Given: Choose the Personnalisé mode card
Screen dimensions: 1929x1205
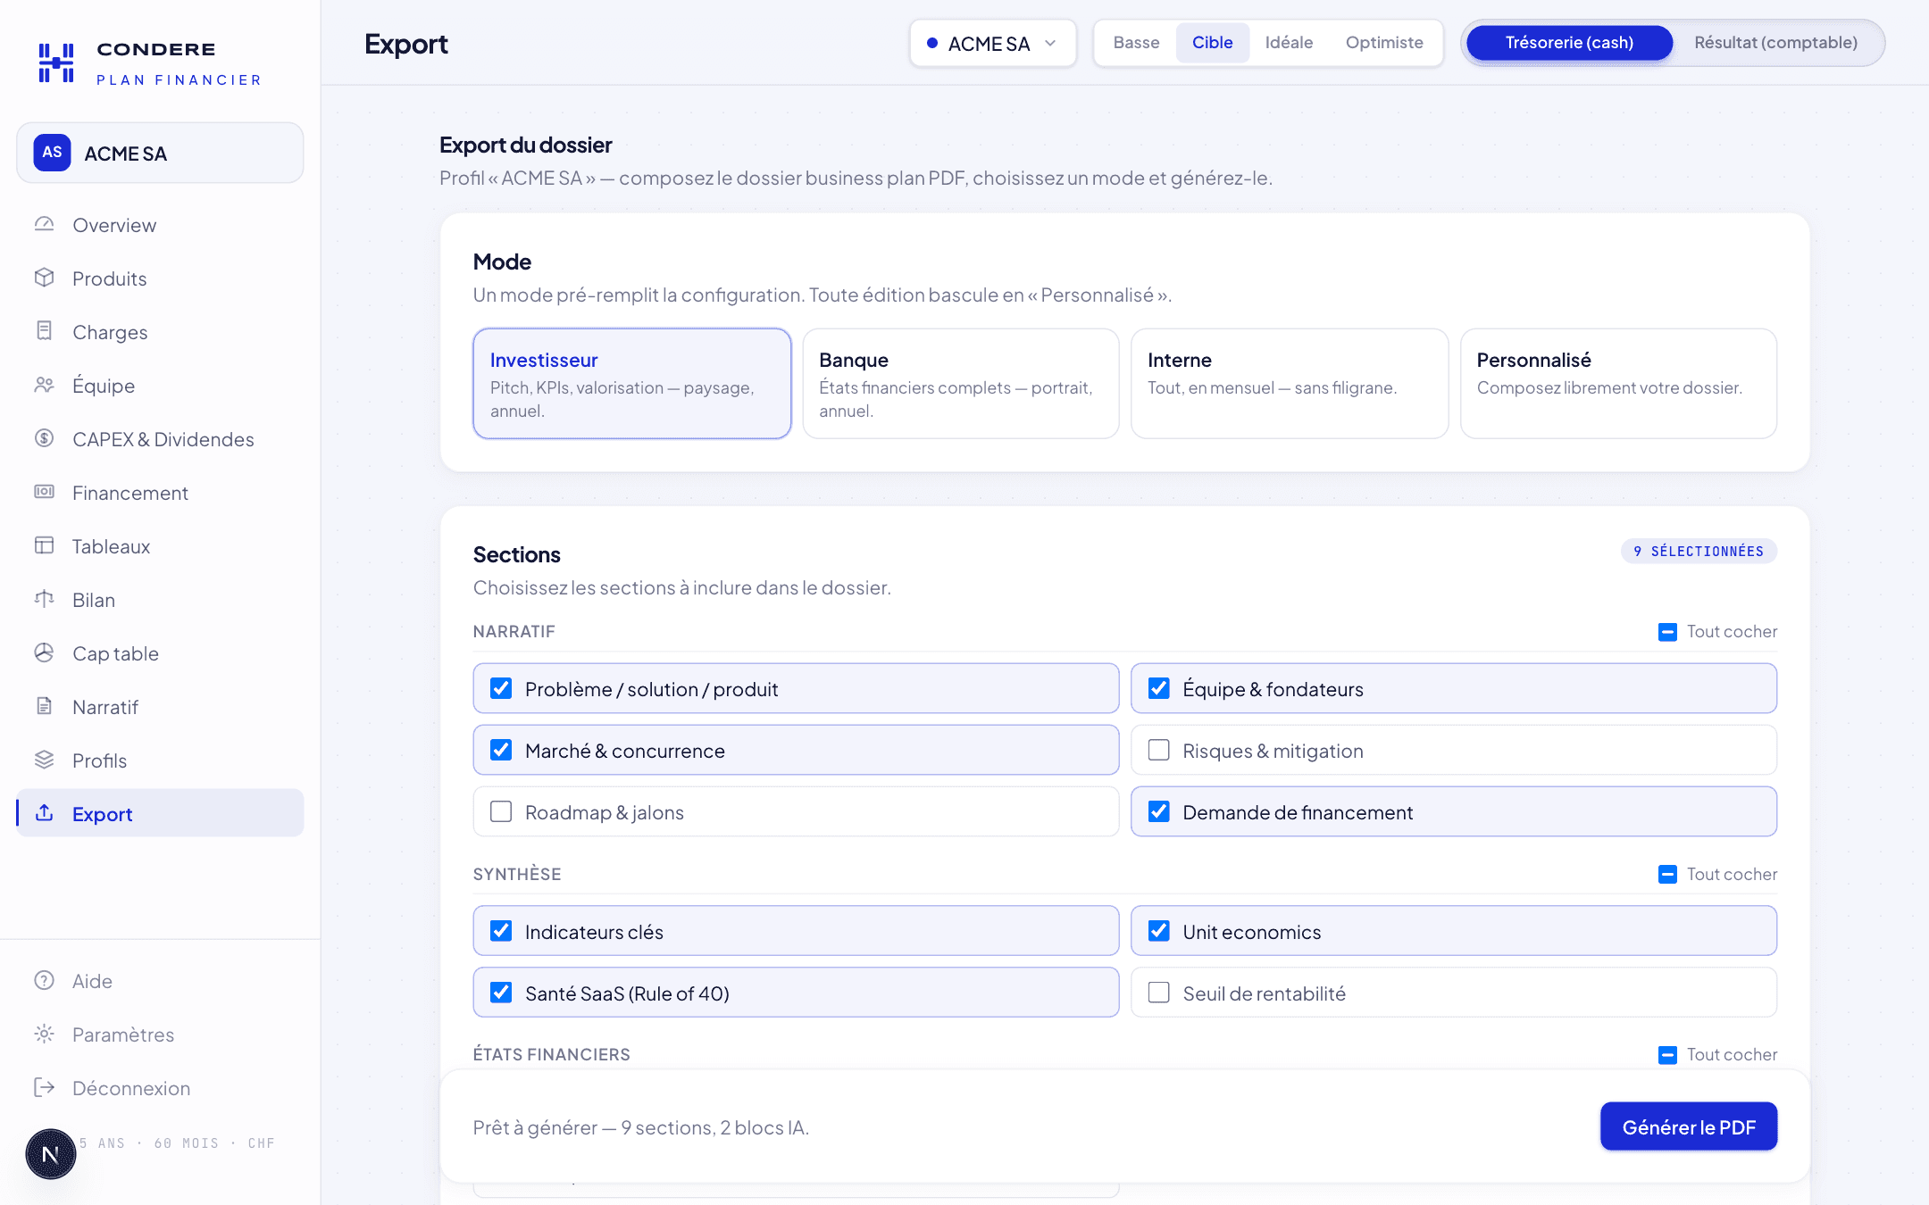Looking at the screenshot, I should tap(1618, 384).
